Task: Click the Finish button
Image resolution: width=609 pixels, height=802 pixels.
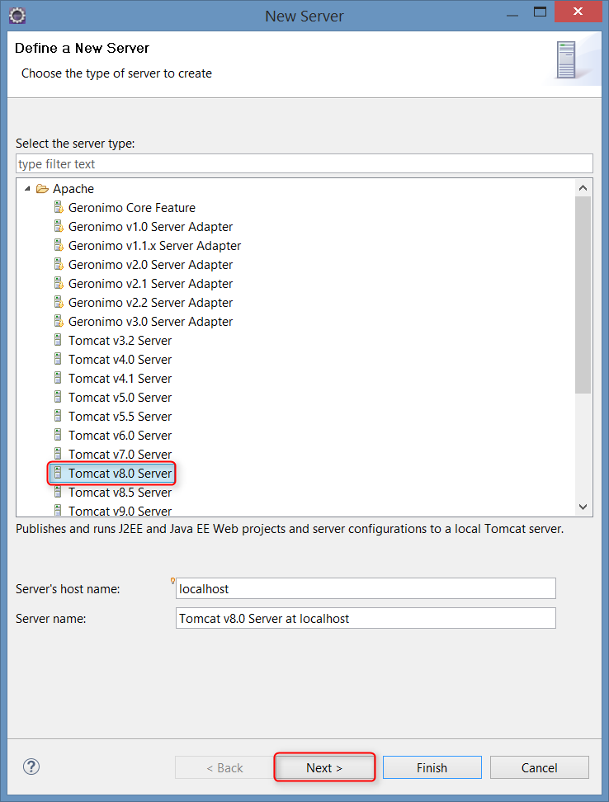Action: [432, 767]
